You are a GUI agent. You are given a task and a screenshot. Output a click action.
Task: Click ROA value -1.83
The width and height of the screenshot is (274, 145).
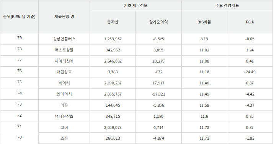(x=250, y=138)
